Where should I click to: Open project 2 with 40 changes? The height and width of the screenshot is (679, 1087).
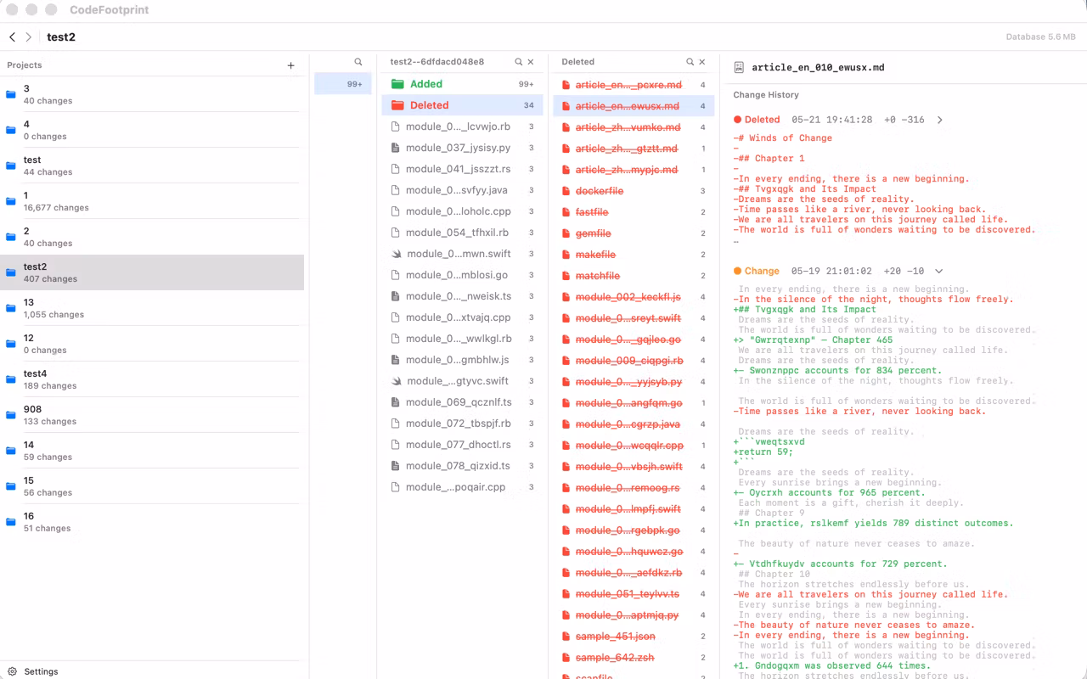[152, 237]
